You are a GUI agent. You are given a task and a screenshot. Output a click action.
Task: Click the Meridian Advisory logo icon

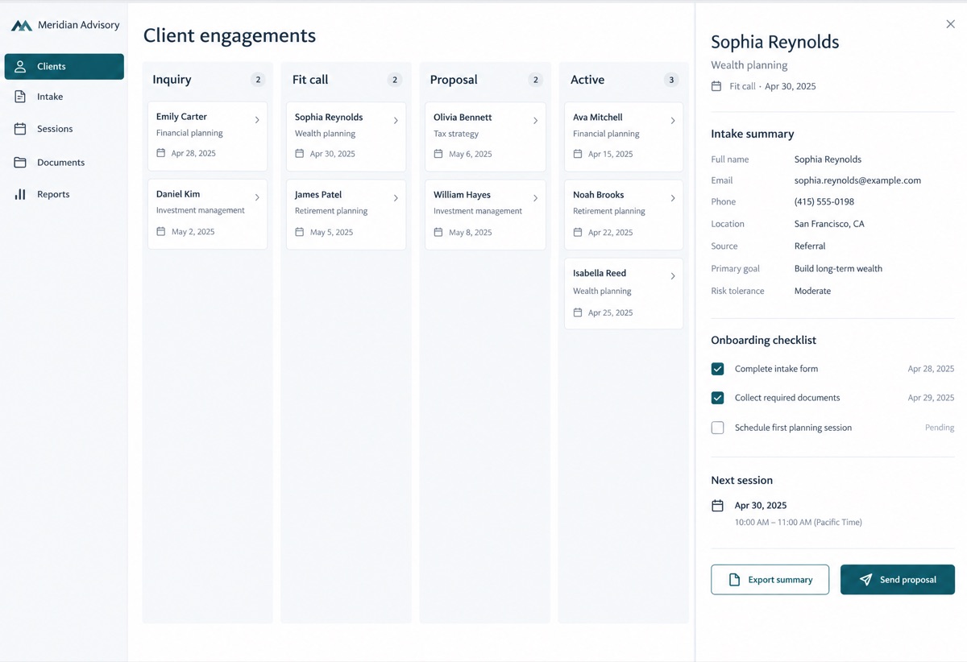pos(21,26)
